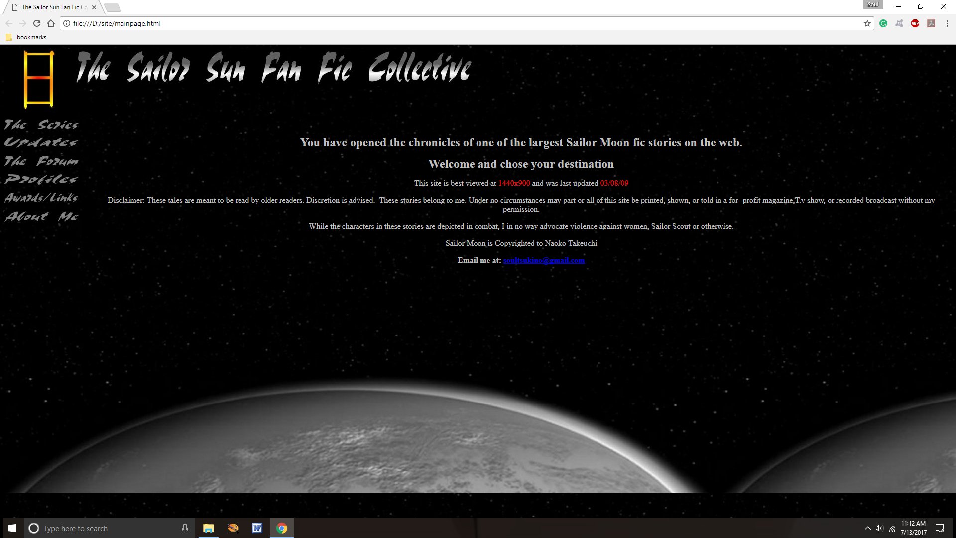Click the Soul profile button
956x538 pixels.
[x=873, y=5]
